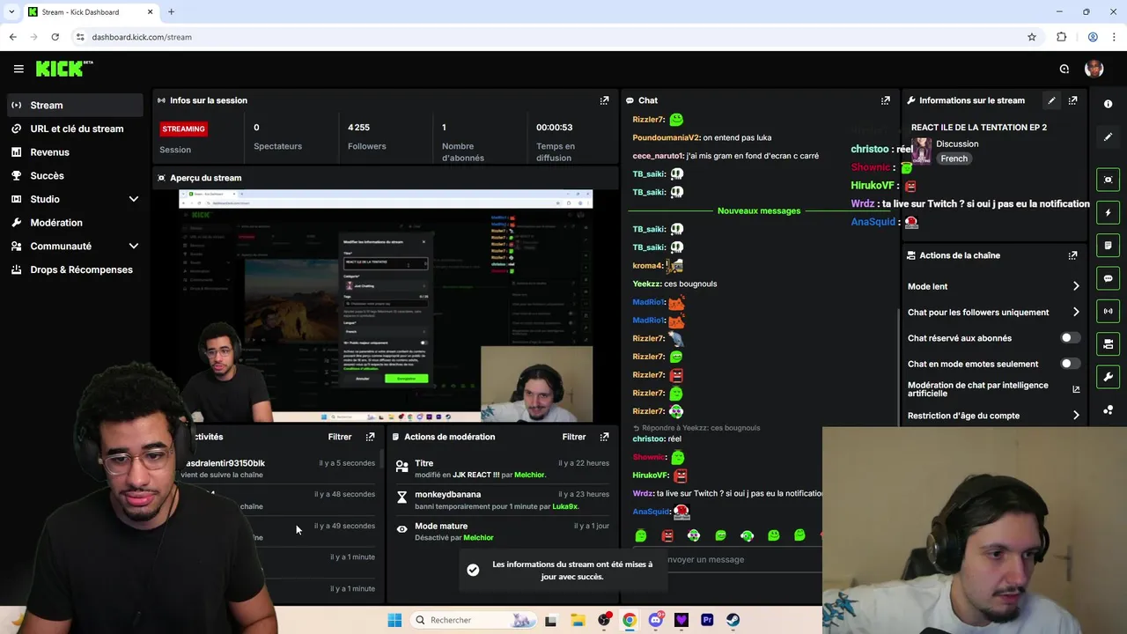Pop out the Actions de modération panel
The height and width of the screenshot is (634, 1127).
coord(604,437)
